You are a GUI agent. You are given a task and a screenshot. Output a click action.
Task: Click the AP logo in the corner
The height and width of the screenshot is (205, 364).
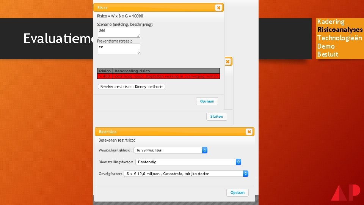point(346,192)
